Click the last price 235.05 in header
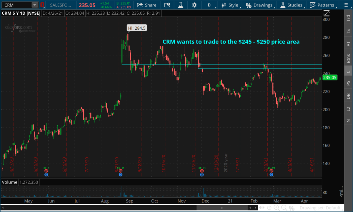Viewport: 353px width, 212px height. (x=87, y=5)
